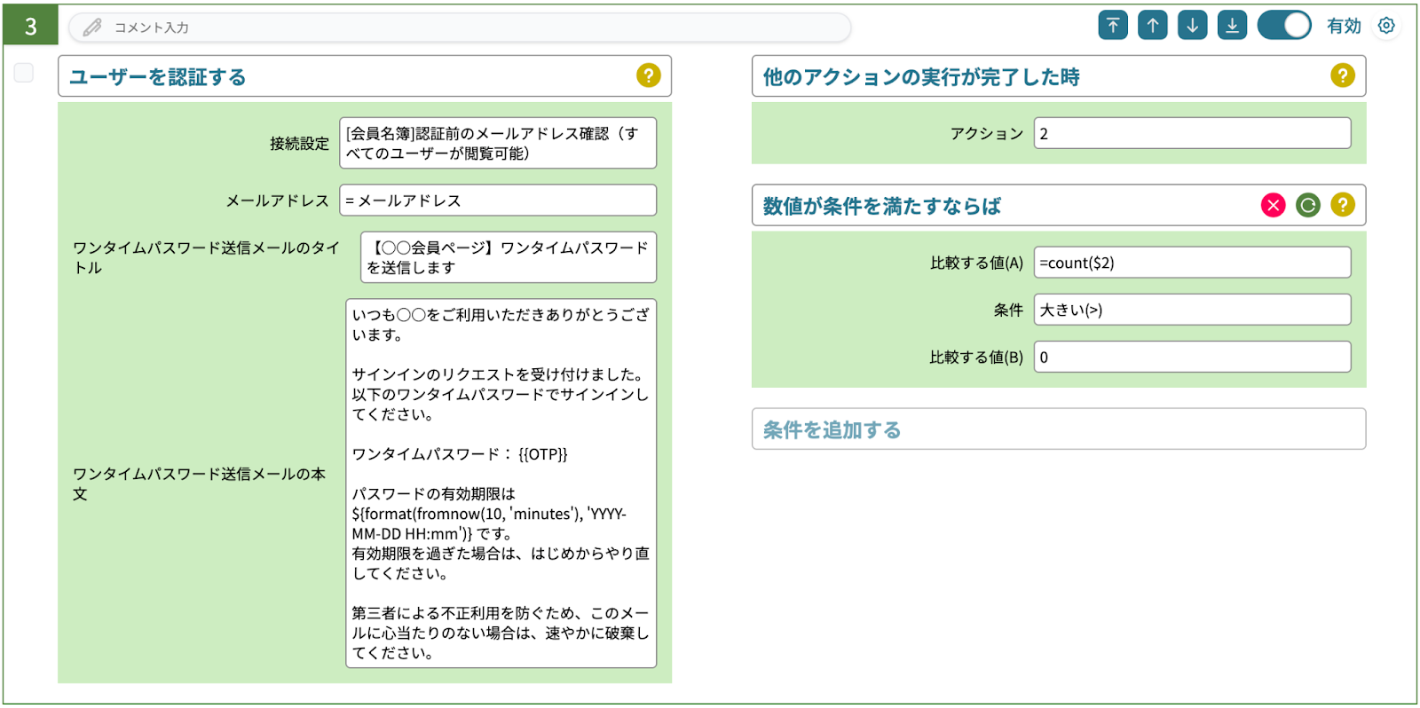Screen dimensions: 1420x708
Task: Click the step number 3 badge
Action: pos(31,26)
